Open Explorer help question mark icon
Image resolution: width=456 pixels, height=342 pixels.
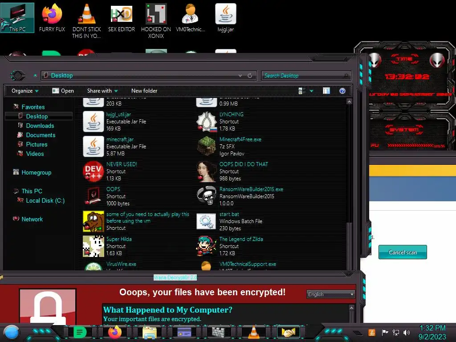[342, 91]
